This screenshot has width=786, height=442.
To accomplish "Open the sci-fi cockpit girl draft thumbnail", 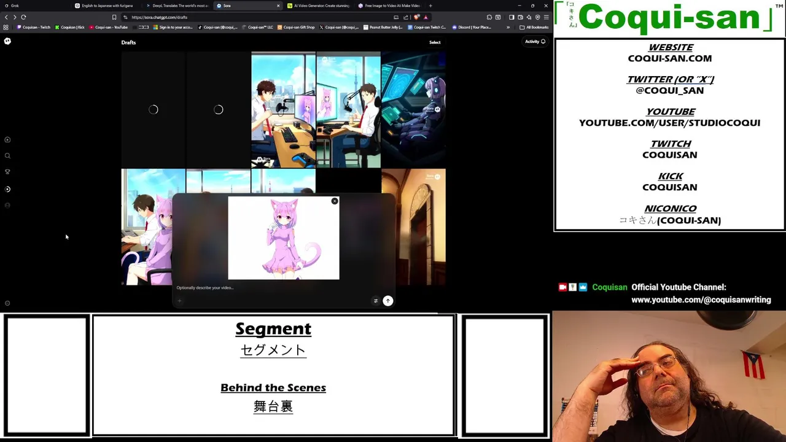I will coord(413,110).
